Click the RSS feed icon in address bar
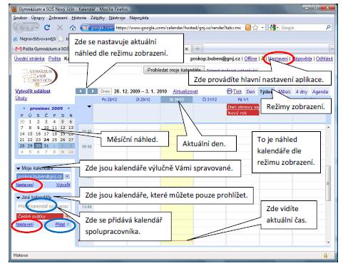The height and width of the screenshot is (271, 358). 248,28
